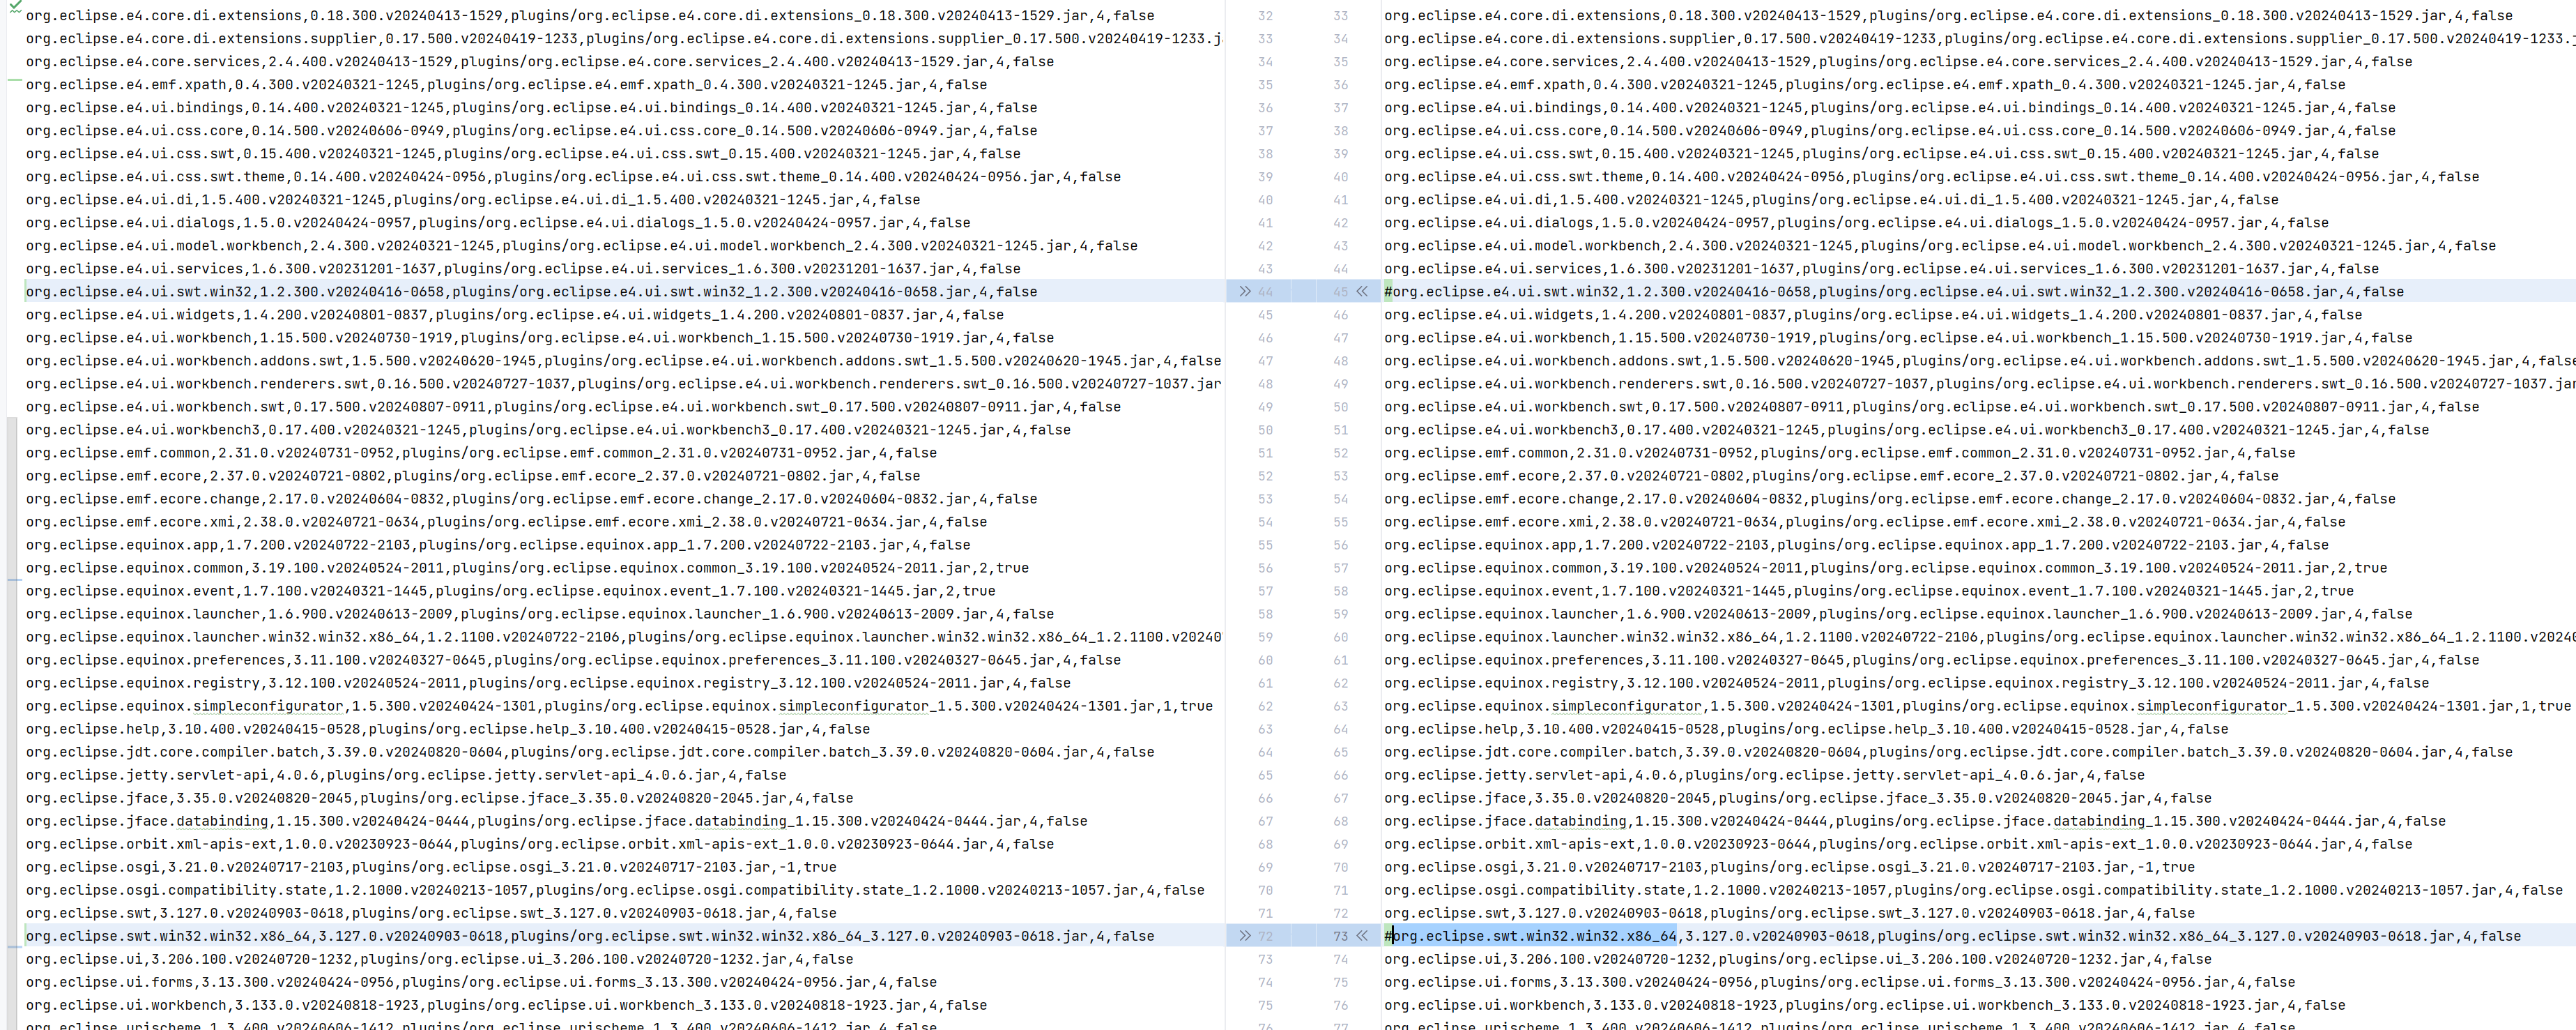Click org.eclipse.equinox.registry line in right pane

coord(1906,683)
